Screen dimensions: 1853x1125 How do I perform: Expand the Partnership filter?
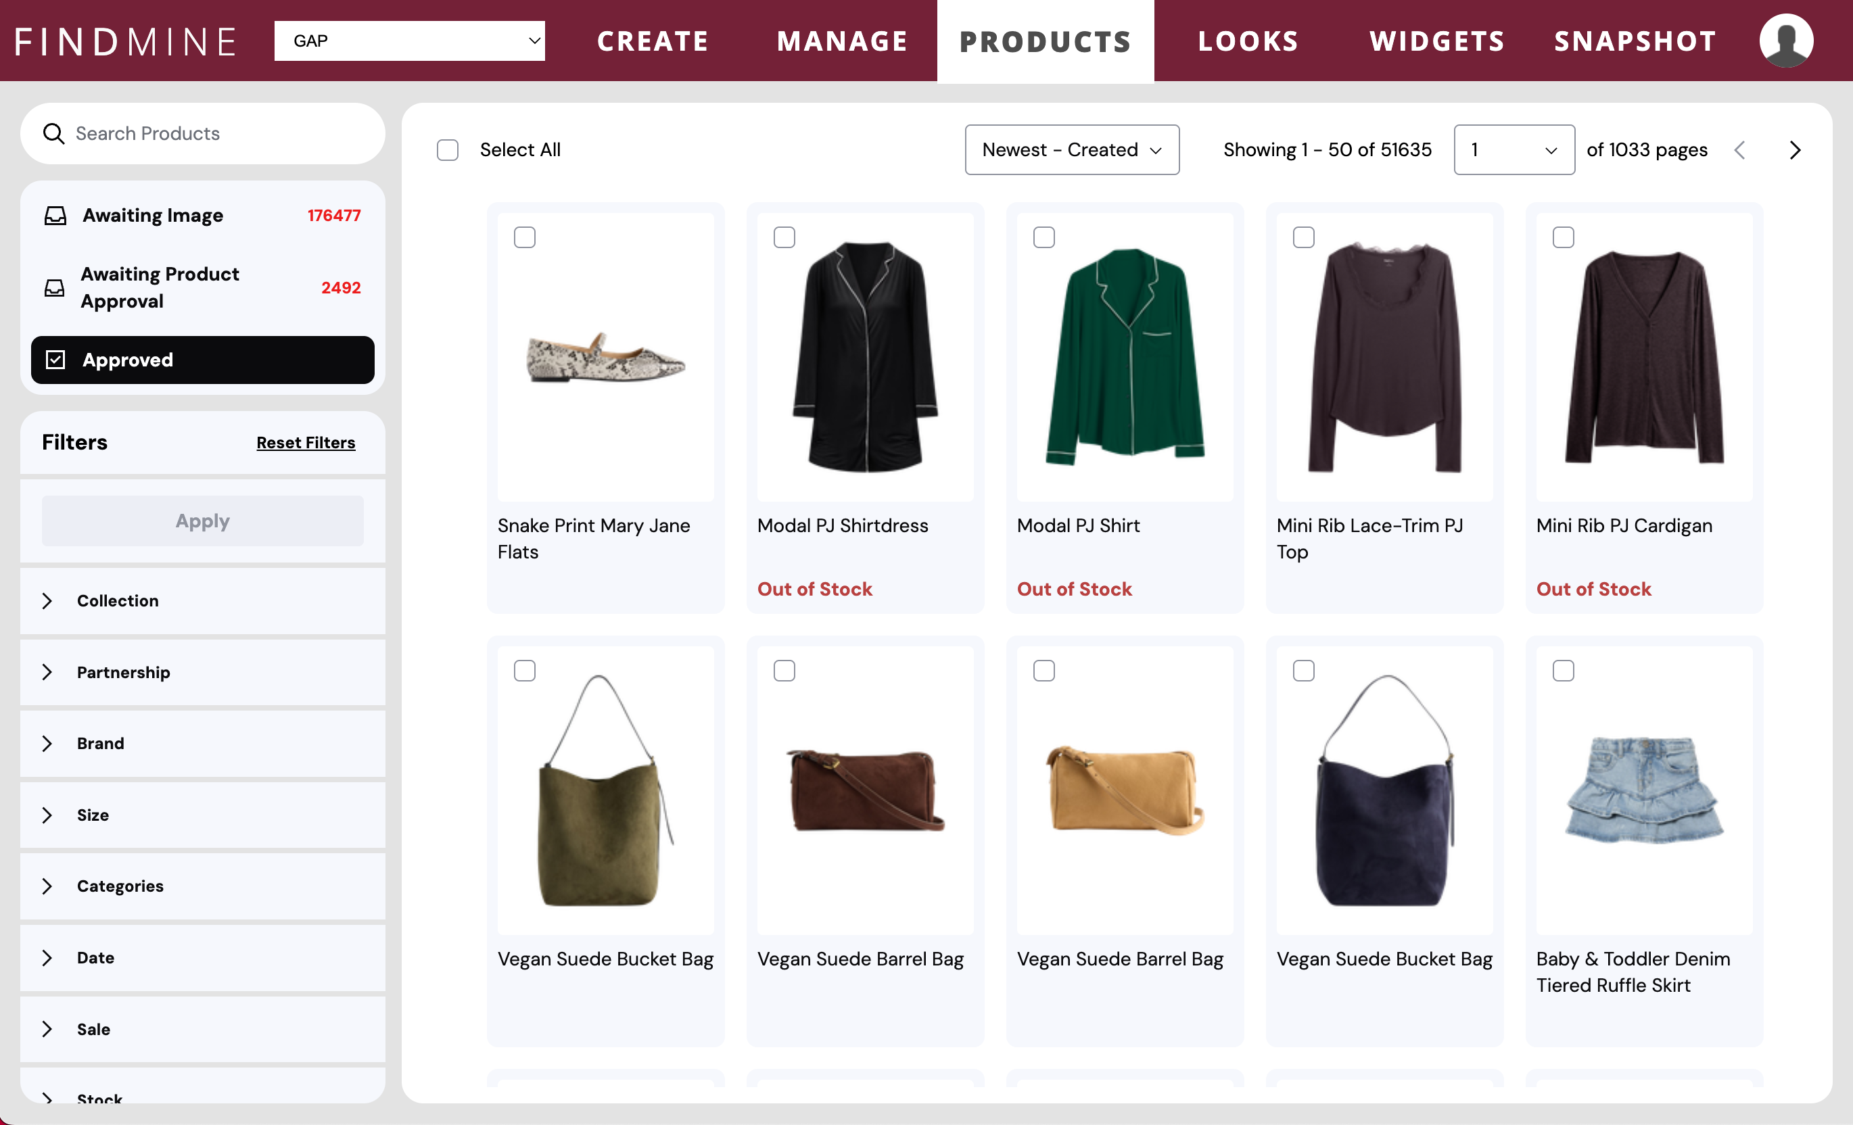click(203, 672)
